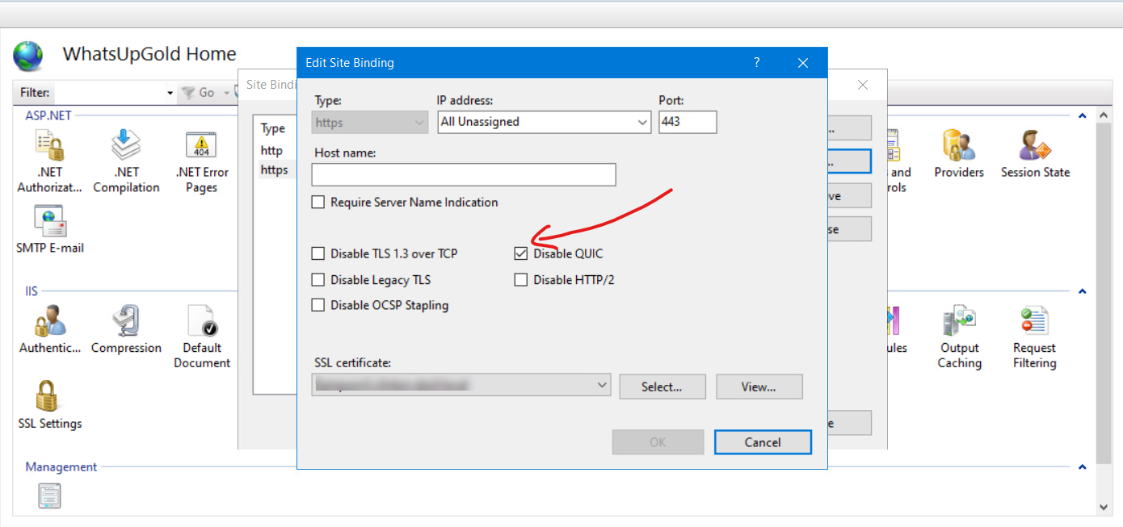
Task: Enable Require Server Name Indication
Action: coord(318,203)
